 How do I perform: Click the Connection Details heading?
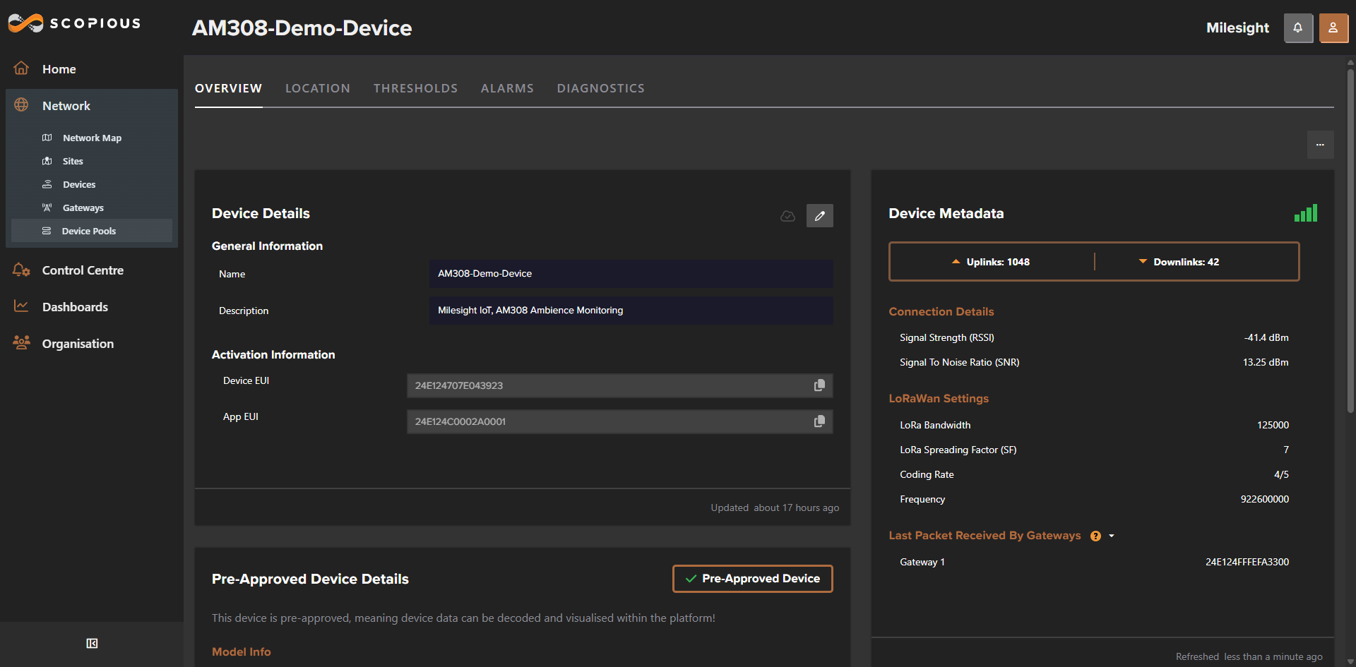point(941,311)
